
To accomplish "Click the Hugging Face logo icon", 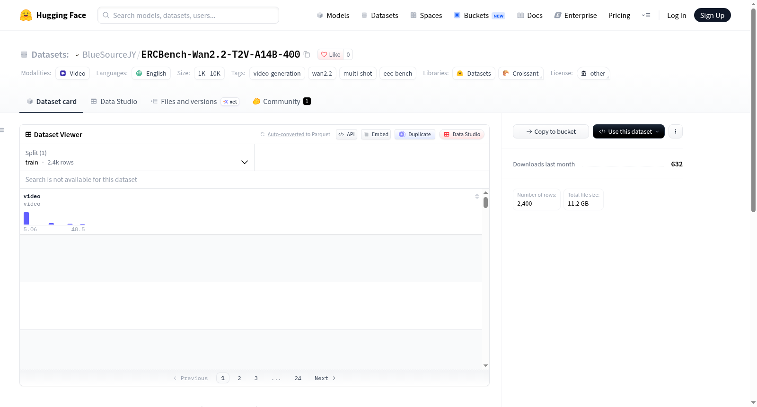I will pyautogui.click(x=26, y=15).
